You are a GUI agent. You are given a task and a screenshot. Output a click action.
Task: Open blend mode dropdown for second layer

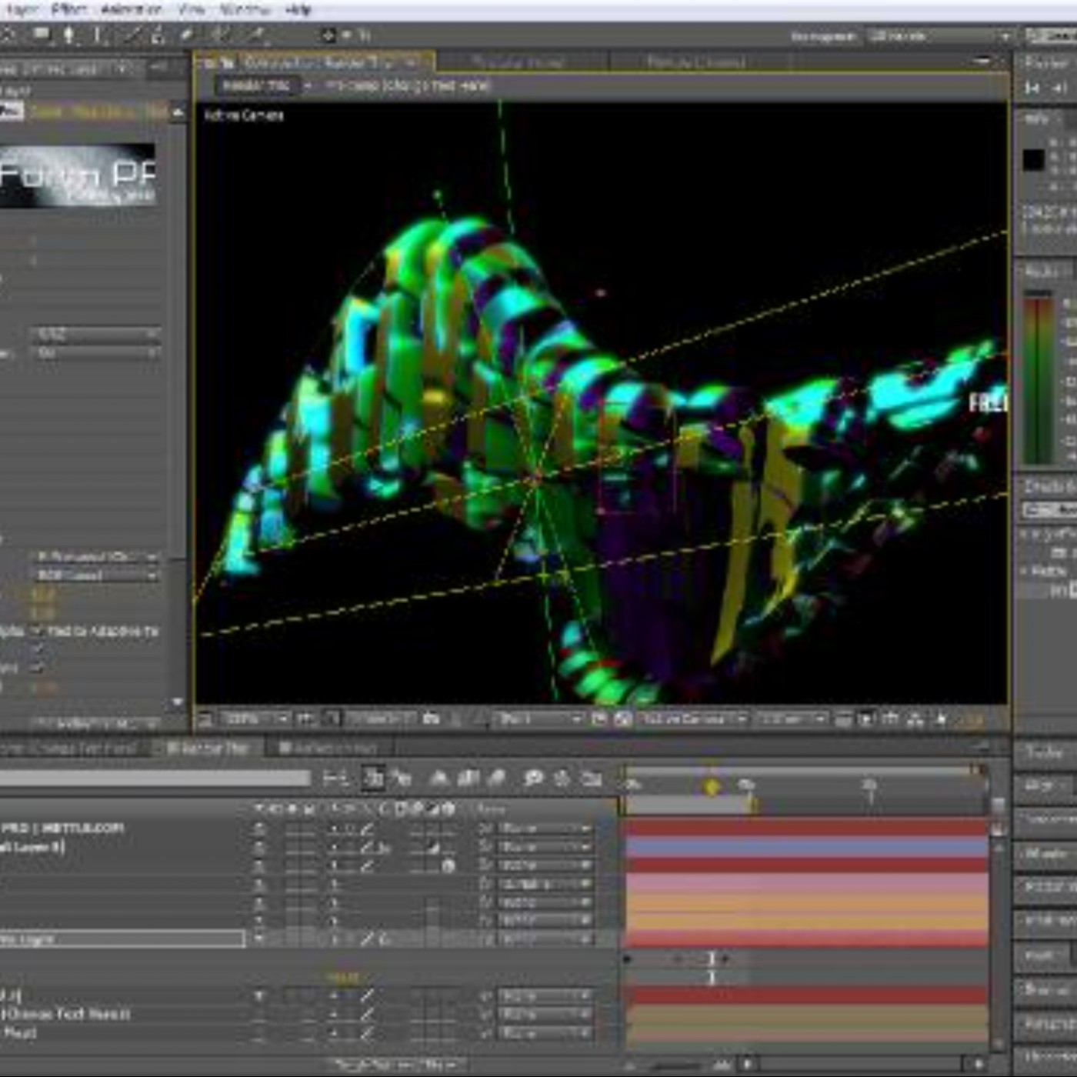[x=545, y=847]
